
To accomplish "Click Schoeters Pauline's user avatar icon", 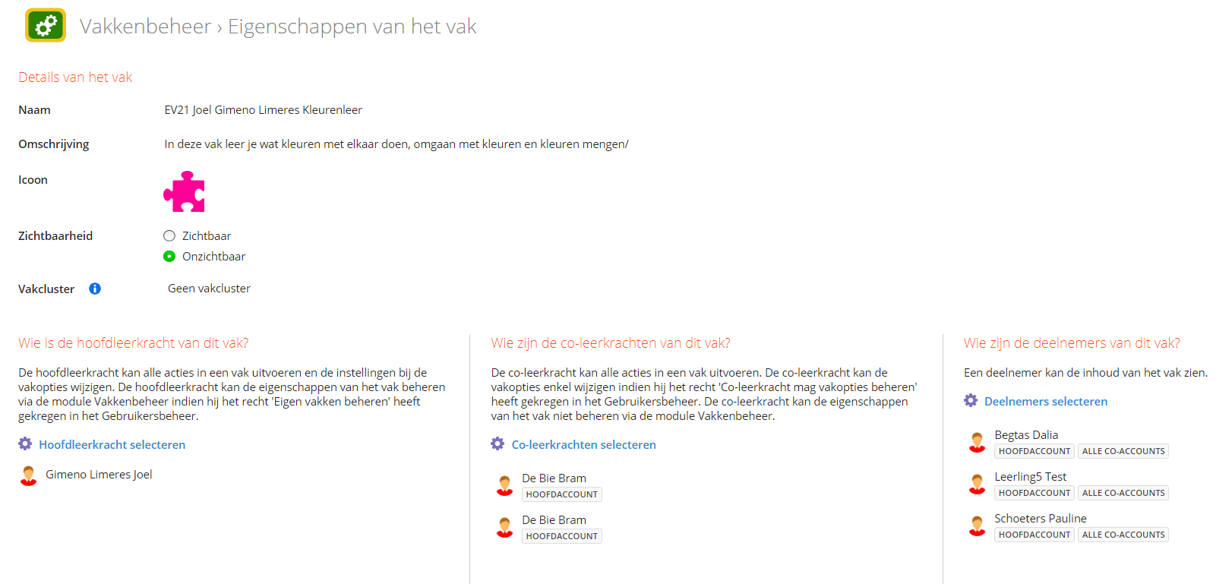I will [x=978, y=526].
